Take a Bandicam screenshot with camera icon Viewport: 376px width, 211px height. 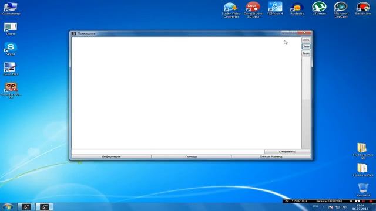coord(357,201)
